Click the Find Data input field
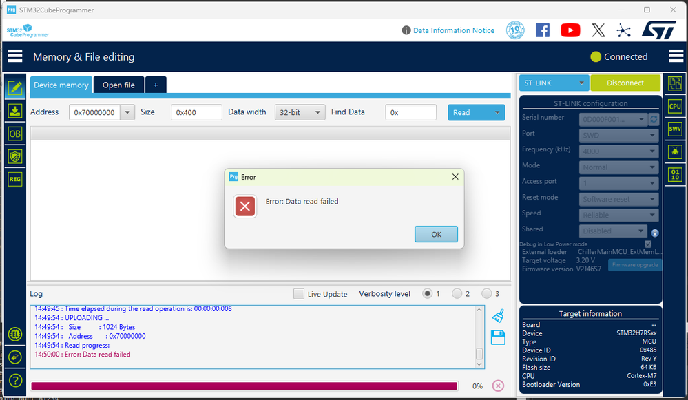 coord(410,112)
